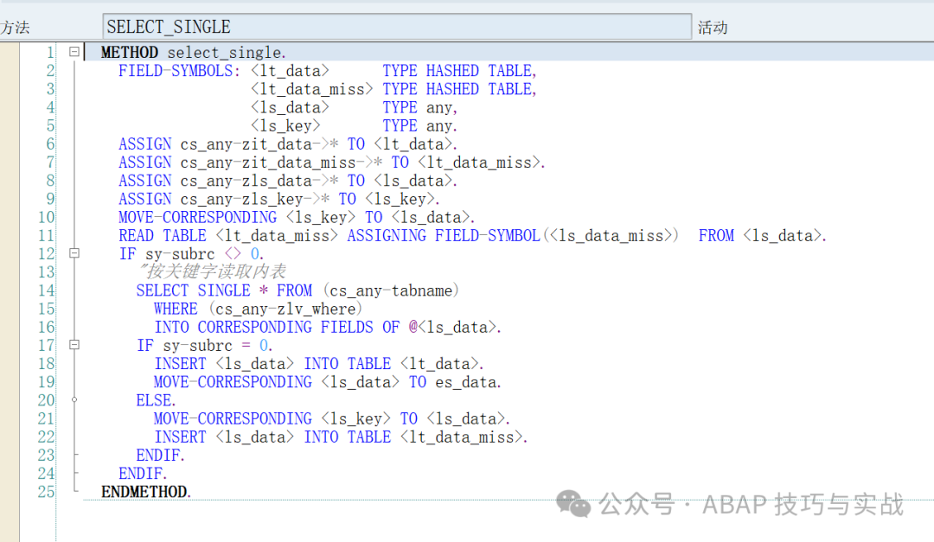934x542 pixels.
Task: Click the FIELD-SYMBOLS: keyword
Action: tap(179, 71)
